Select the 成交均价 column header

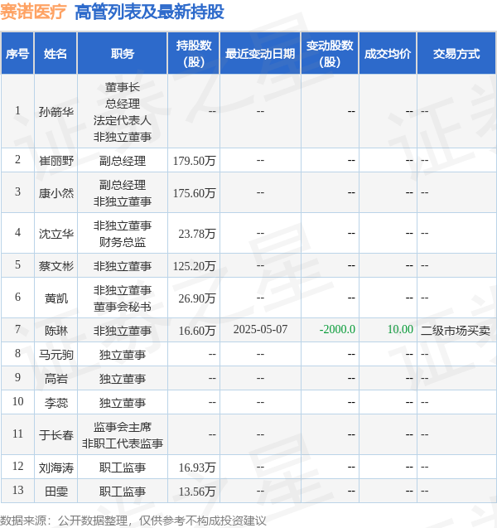point(388,54)
